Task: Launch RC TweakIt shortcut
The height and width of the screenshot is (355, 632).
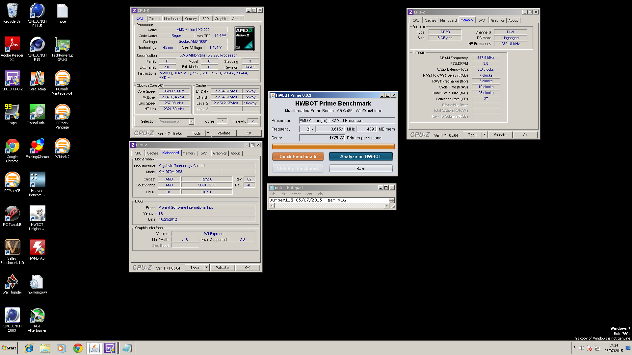Action: [12, 216]
